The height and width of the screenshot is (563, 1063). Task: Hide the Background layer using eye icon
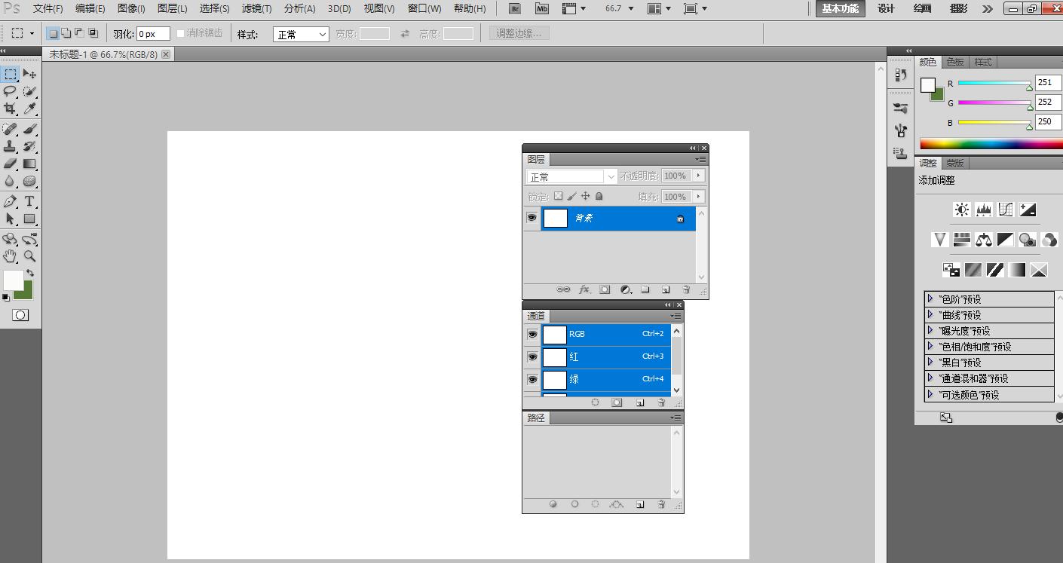point(531,218)
